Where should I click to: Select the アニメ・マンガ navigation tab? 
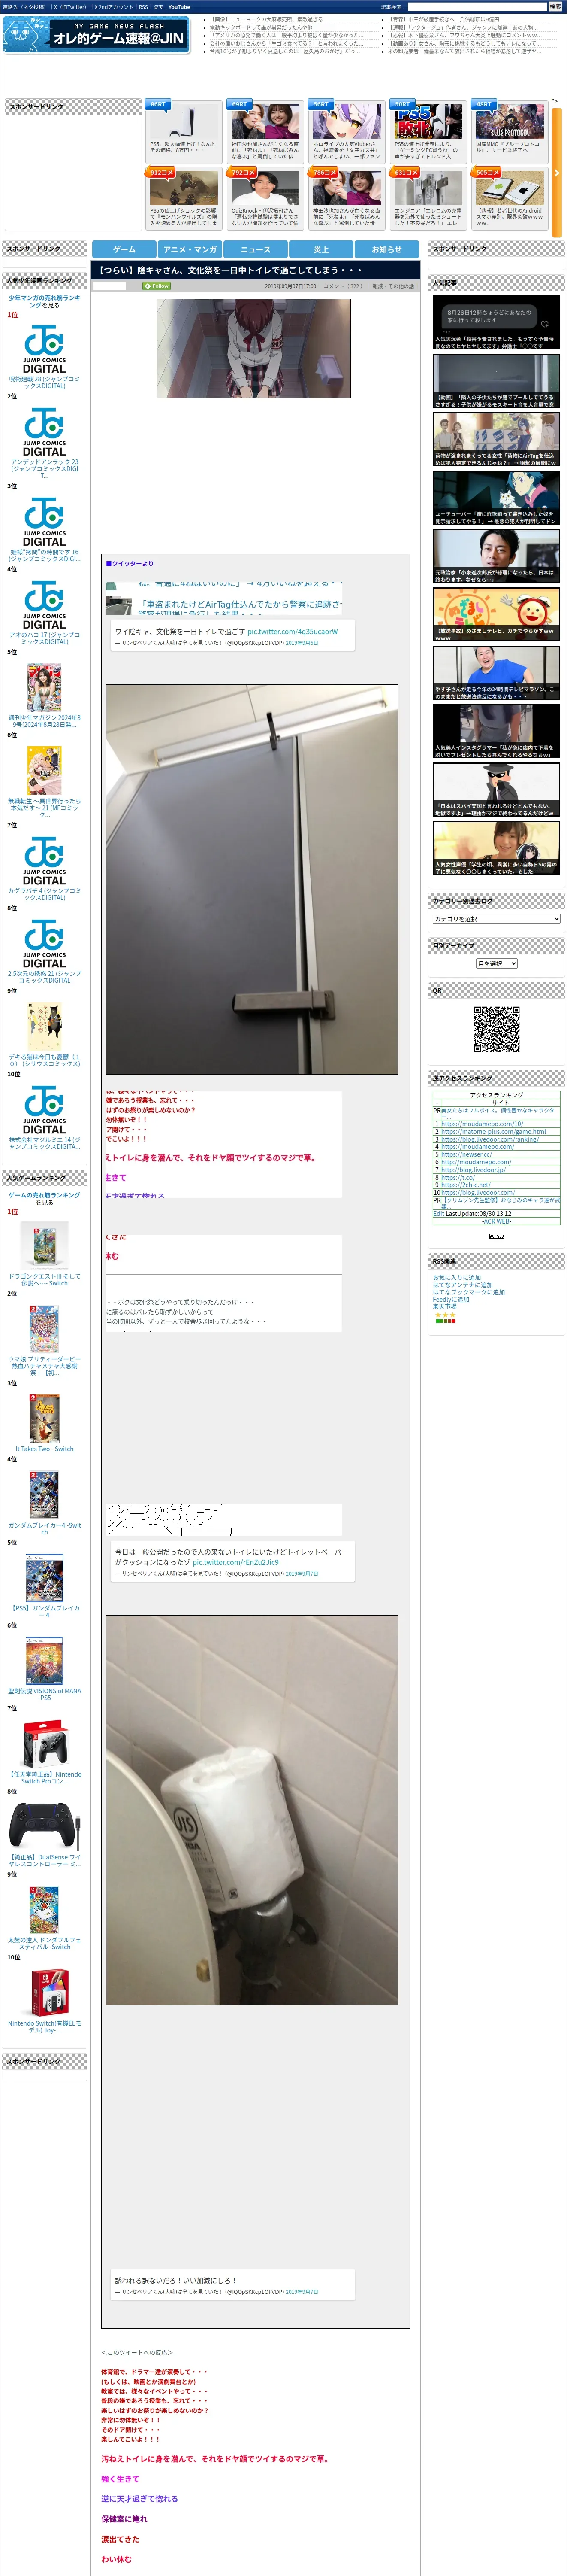pyautogui.click(x=190, y=249)
